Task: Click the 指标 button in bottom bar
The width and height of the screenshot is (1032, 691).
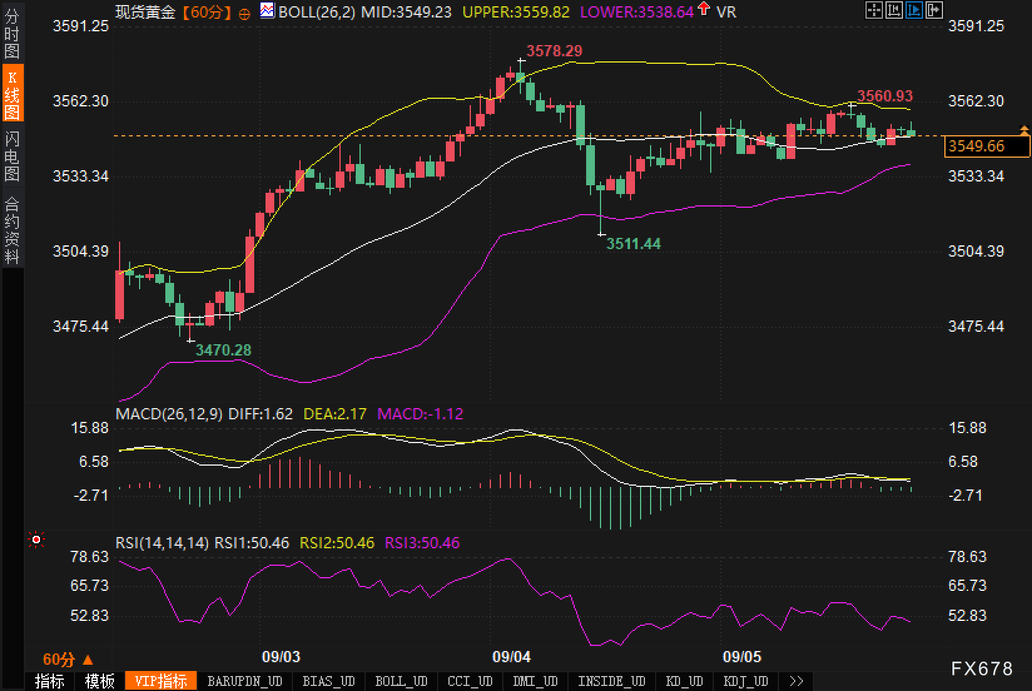Action: pyautogui.click(x=49, y=681)
